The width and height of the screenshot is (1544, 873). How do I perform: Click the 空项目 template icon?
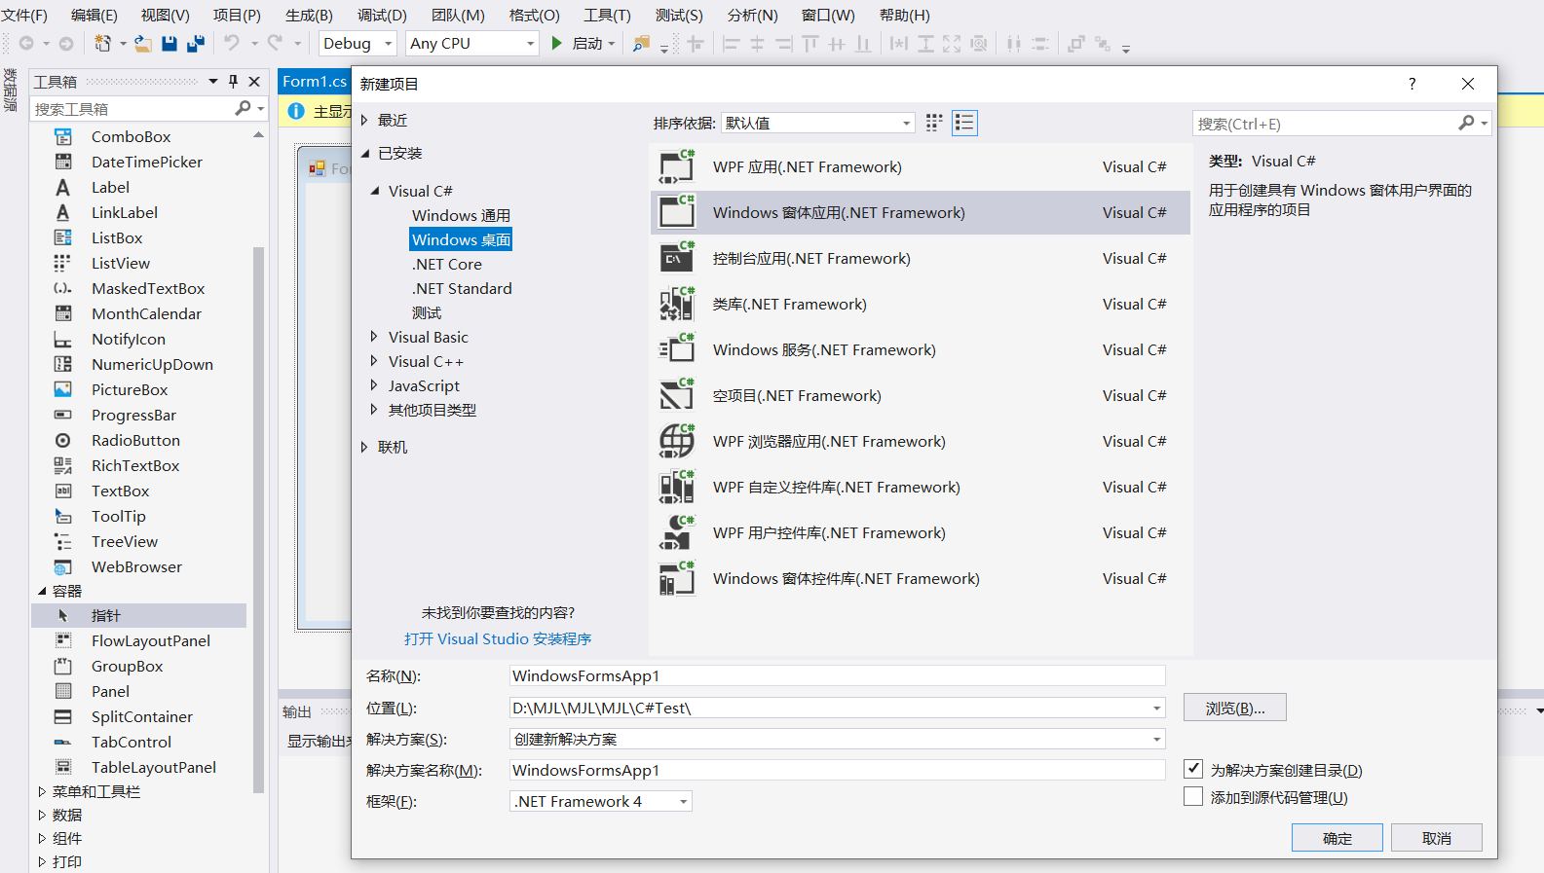[x=677, y=395]
